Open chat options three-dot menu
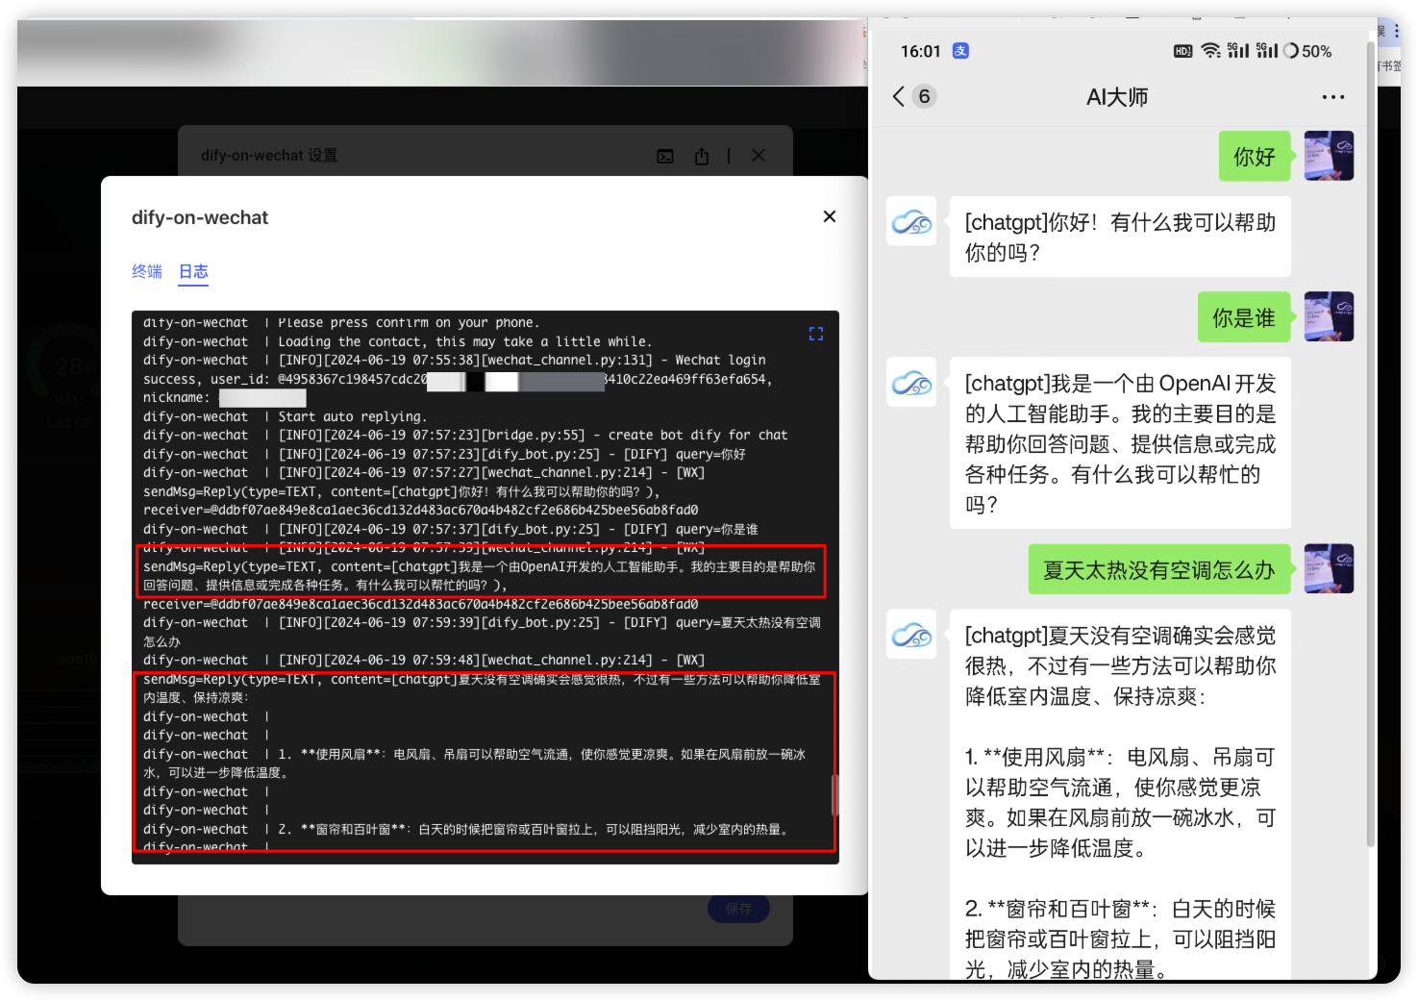Screen dimensions: 1418x1001 pos(1332,97)
